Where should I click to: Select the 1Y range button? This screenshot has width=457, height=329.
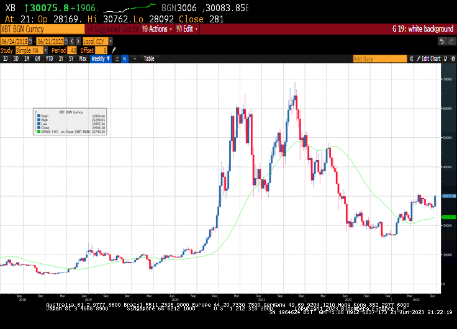pyautogui.click(x=61, y=58)
